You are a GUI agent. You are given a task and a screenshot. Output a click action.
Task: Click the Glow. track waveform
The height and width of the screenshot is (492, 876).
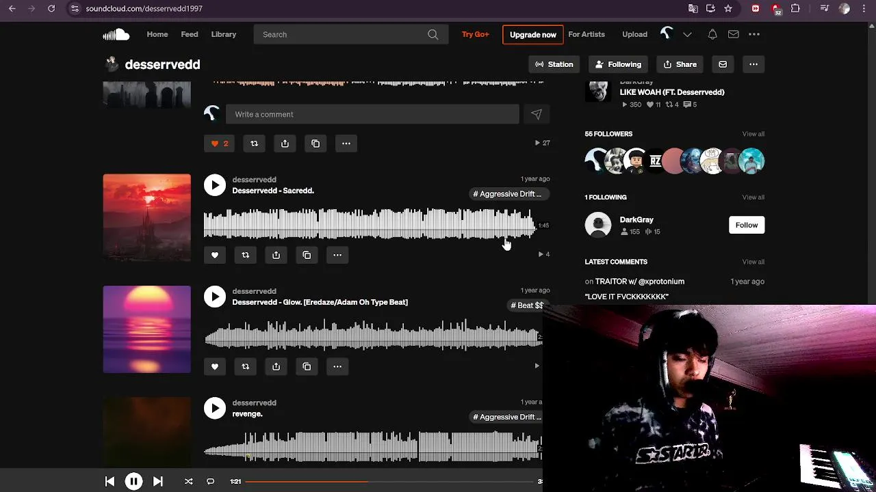point(373,336)
